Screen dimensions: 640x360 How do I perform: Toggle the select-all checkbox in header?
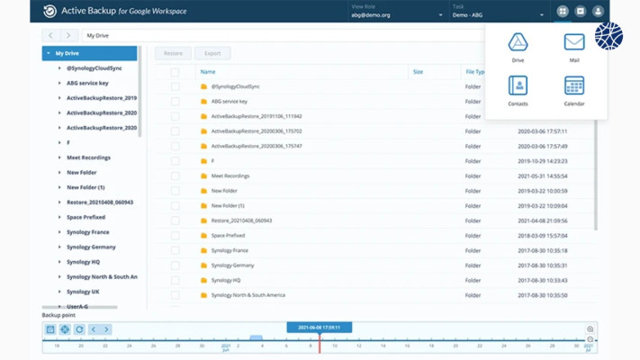(175, 72)
